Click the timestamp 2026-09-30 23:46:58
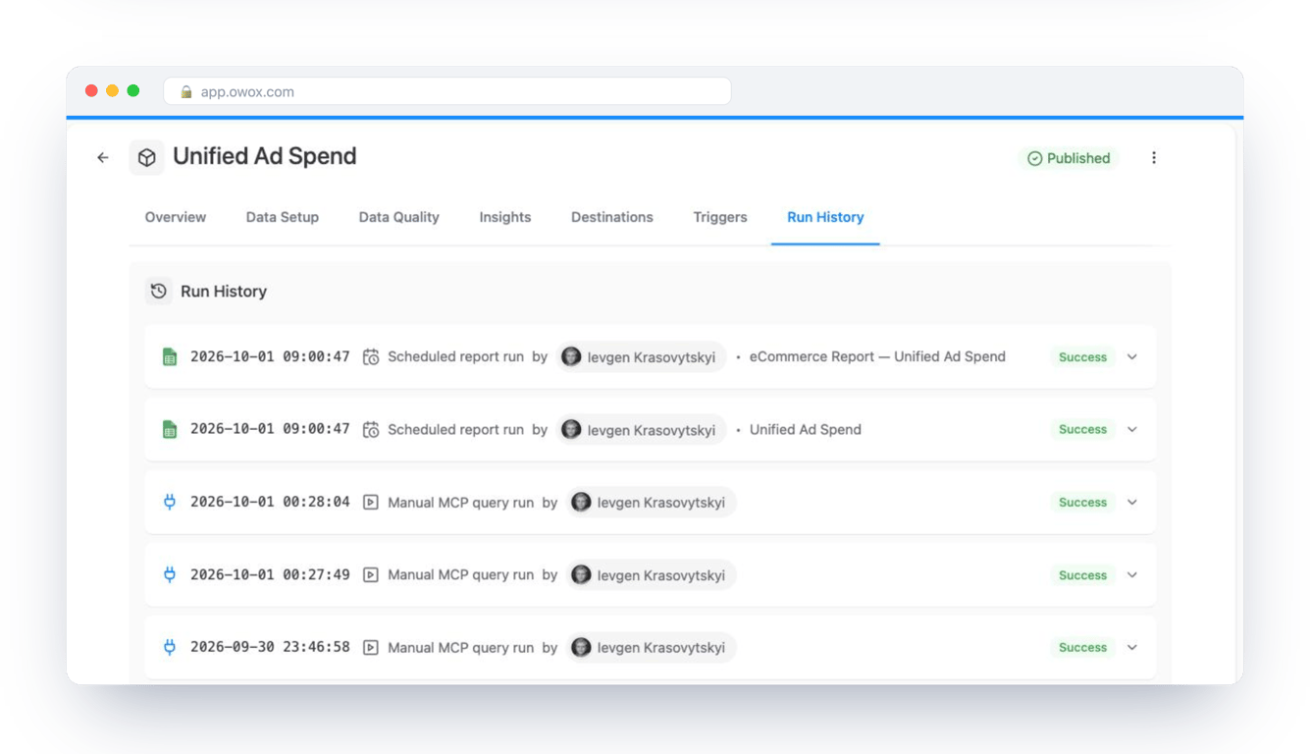Image resolution: width=1310 pixels, height=754 pixels. 270,647
